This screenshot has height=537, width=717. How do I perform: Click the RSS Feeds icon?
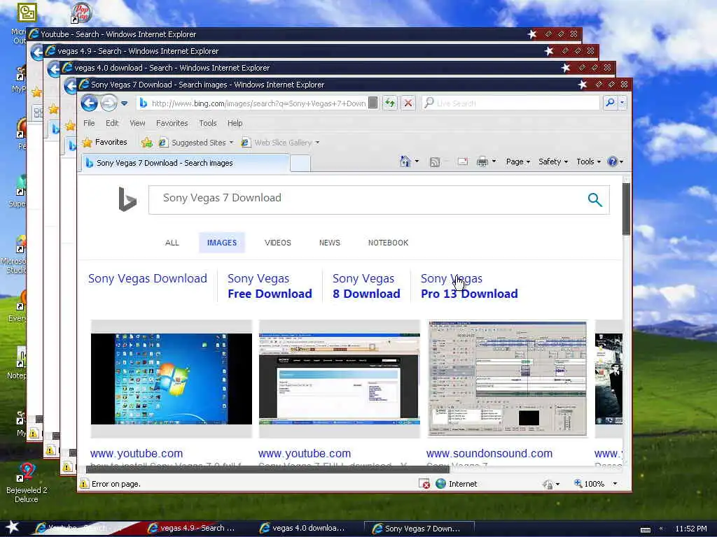point(434,162)
